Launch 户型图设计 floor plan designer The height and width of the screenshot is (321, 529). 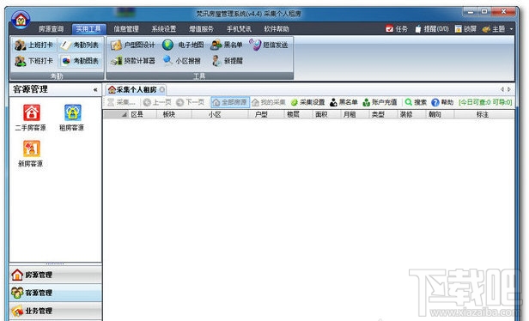(x=133, y=45)
